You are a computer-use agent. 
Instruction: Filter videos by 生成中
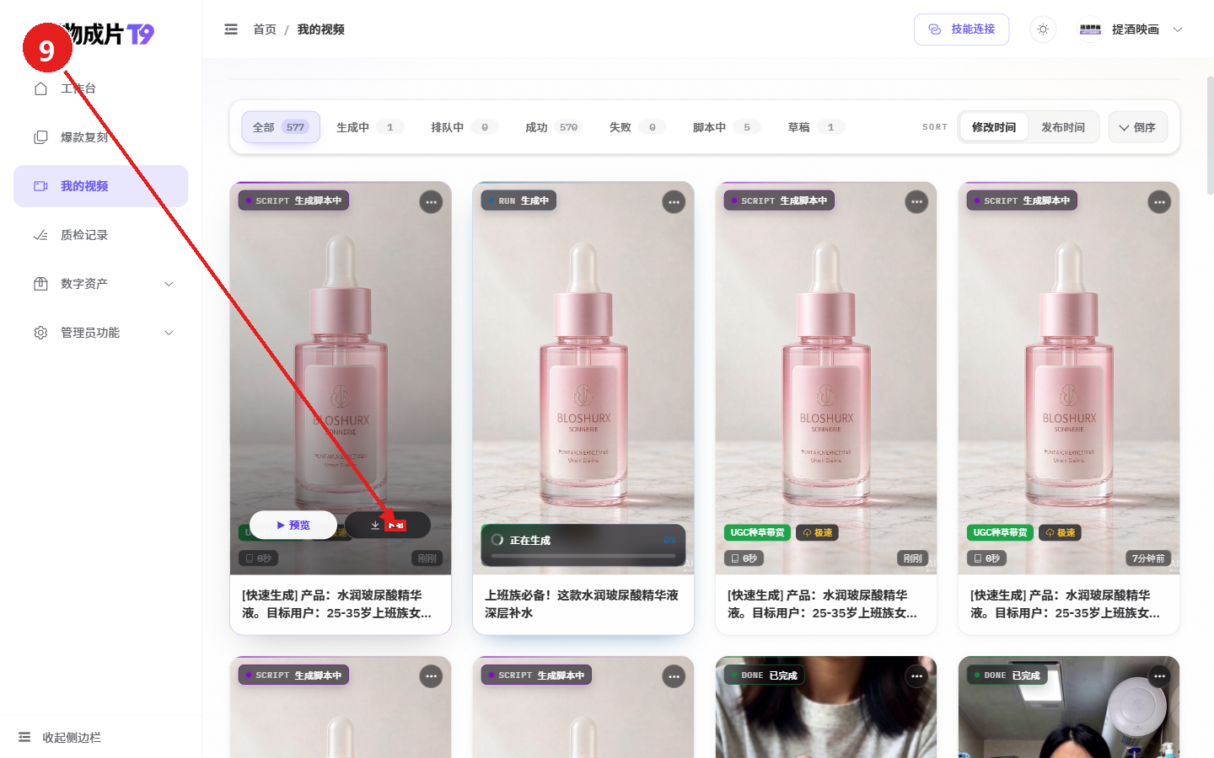370,127
